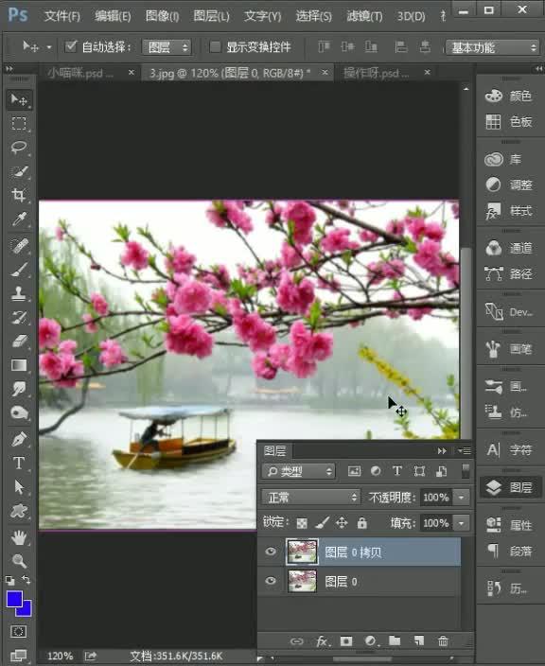Select the Eyedropper tool
This screenshot has height=666, width=545.
[x=19, y=219]
